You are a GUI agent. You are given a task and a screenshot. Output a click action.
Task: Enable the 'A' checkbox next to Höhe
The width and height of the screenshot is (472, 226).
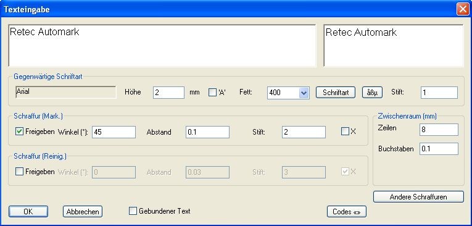pos(212,93)
